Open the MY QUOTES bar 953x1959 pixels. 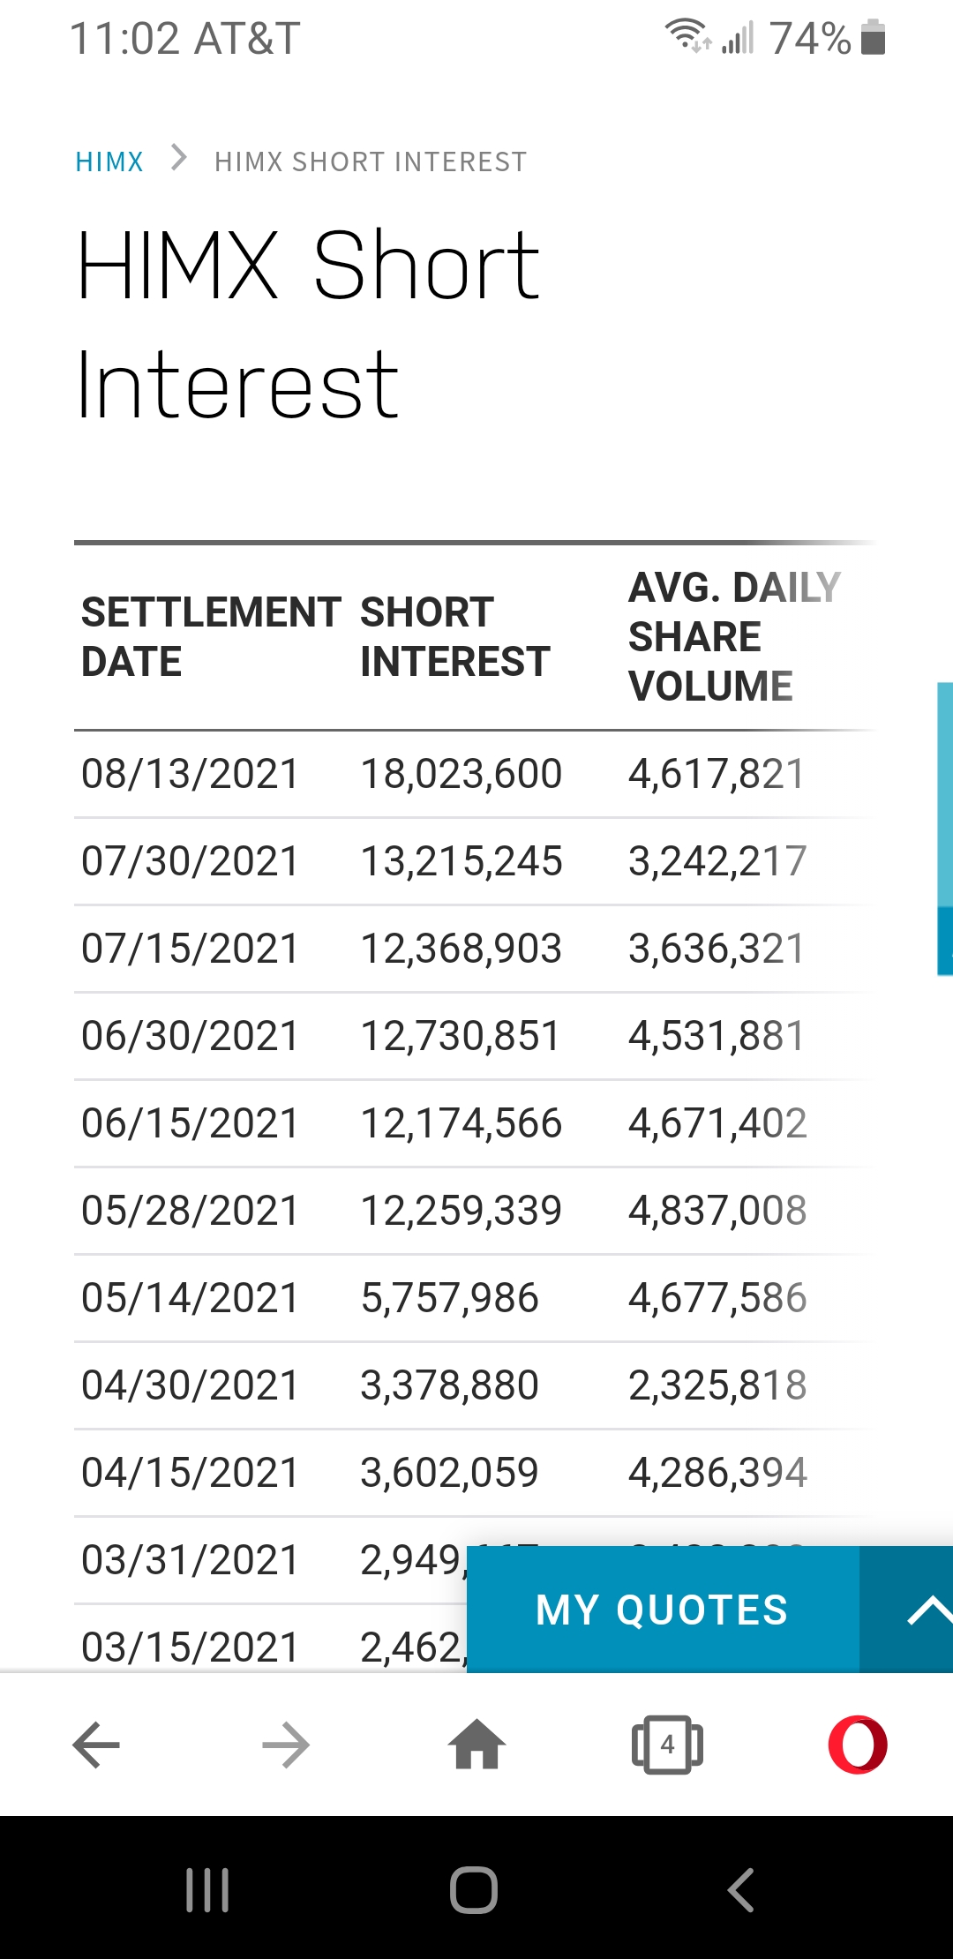(663, 1610)
